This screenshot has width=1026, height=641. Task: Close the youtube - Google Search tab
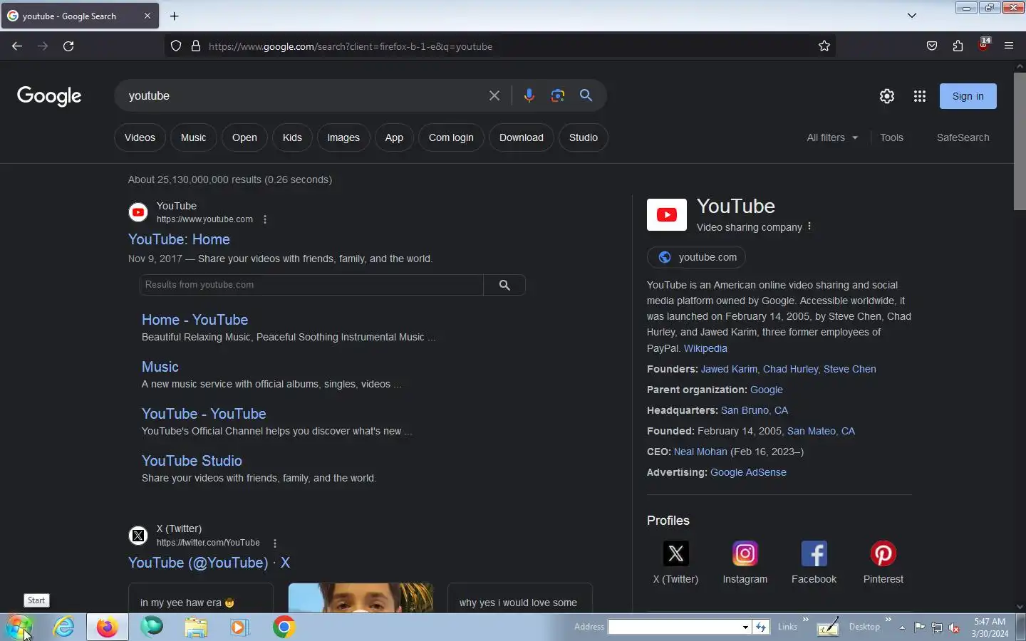147,16
